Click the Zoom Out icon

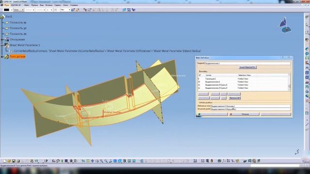point(106,161)
